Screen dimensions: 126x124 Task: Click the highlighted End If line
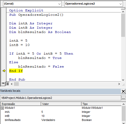click(16, 71)
